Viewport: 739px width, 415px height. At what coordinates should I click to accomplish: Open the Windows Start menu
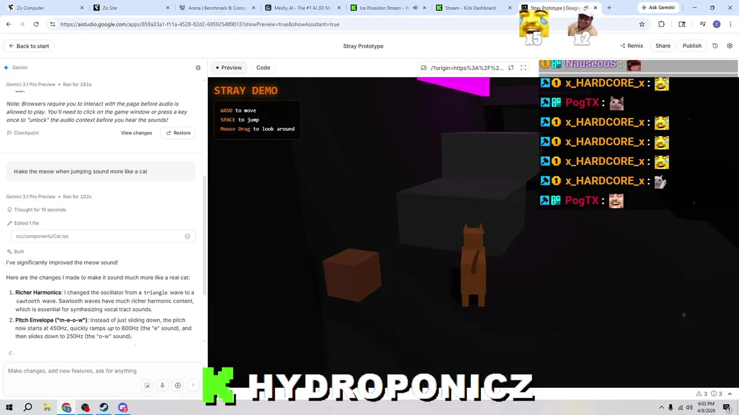click(10, 408)
